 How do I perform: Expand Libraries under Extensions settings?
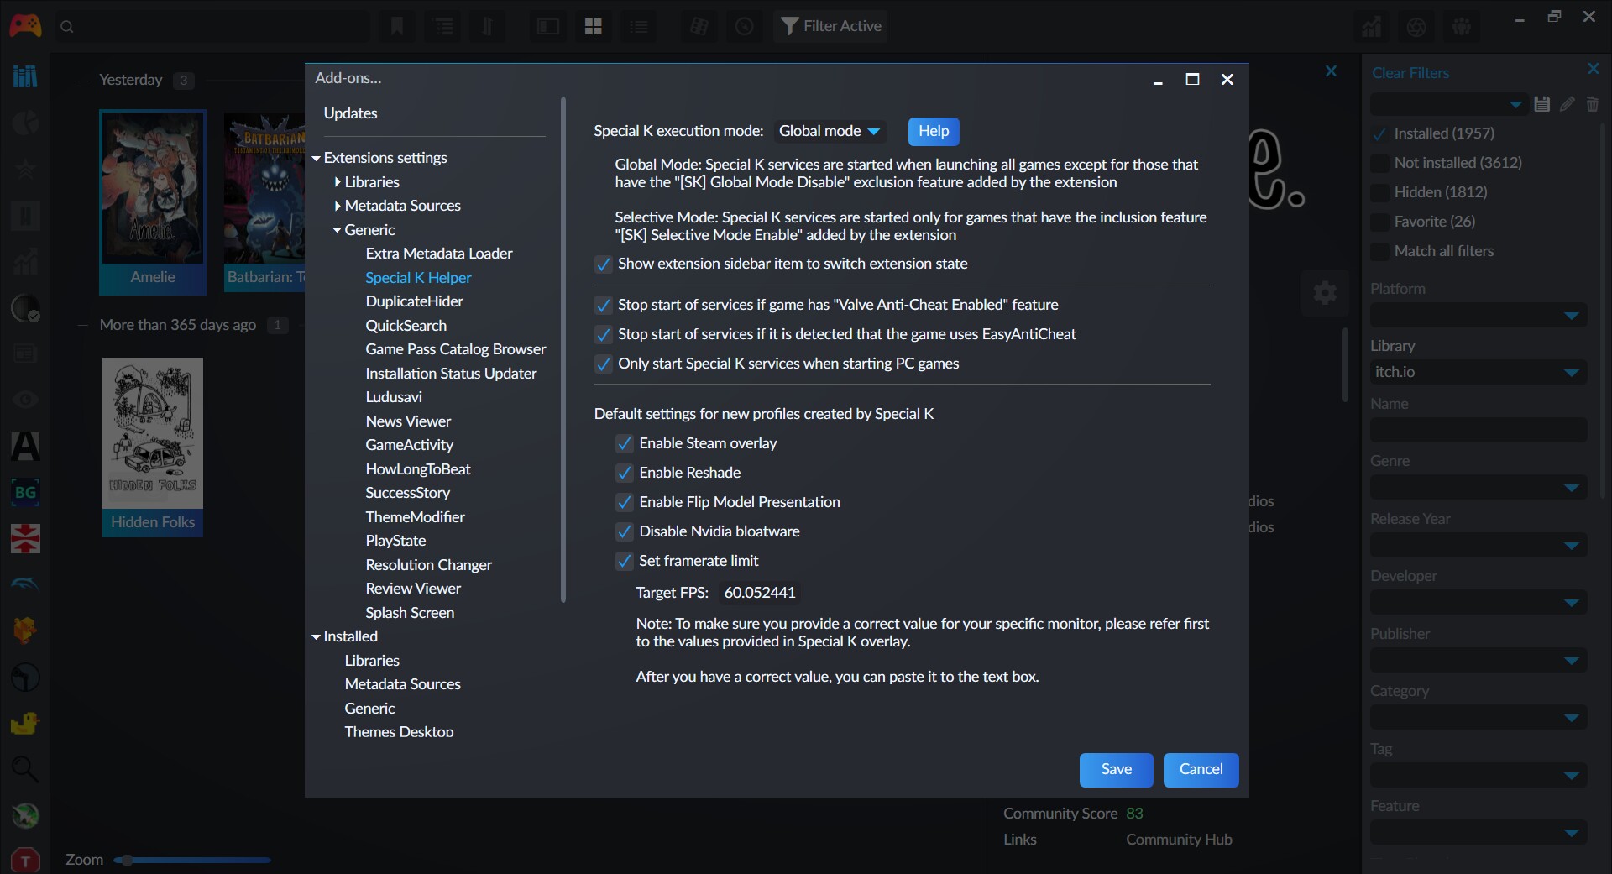pos(338,182)
